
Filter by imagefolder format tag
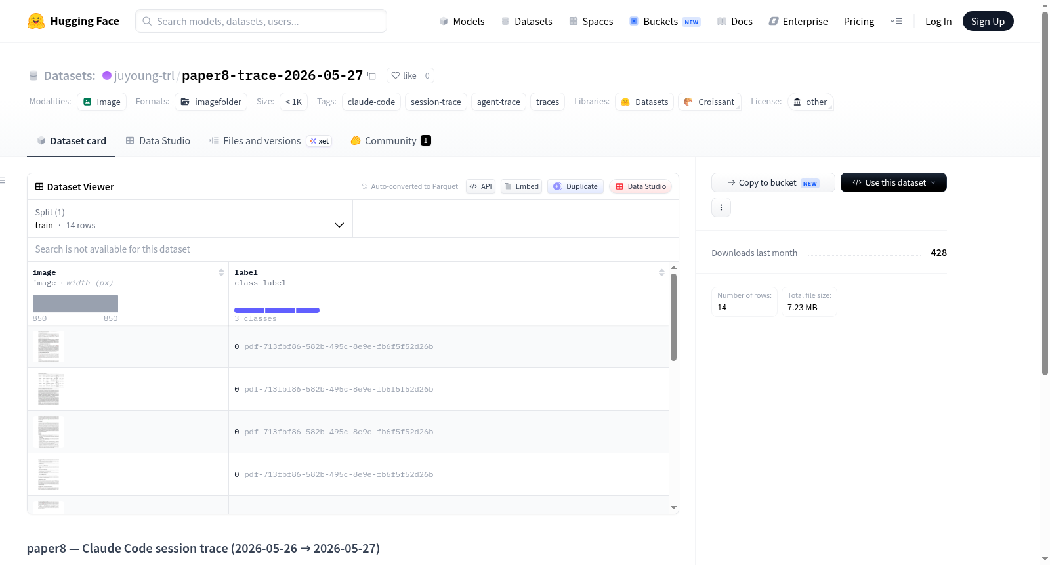point(211,102)
